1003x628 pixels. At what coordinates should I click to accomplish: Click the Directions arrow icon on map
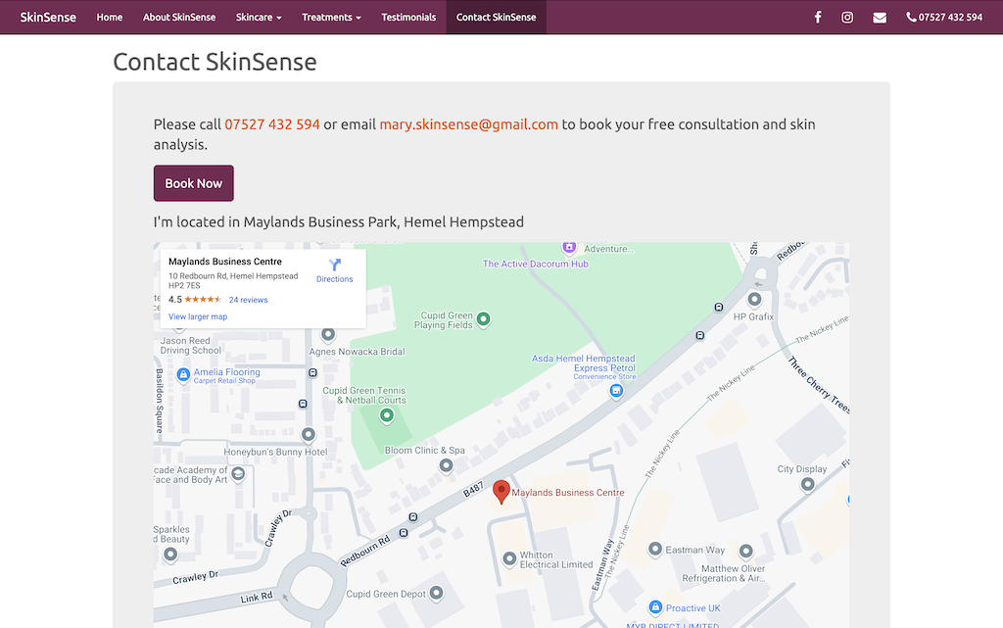334,265
